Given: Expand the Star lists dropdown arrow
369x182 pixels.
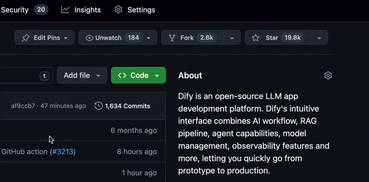Looking at the screenshot, I should 319,38.
